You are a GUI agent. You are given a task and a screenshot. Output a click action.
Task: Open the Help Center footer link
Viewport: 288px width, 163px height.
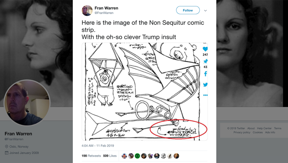[x=264, y=128]
